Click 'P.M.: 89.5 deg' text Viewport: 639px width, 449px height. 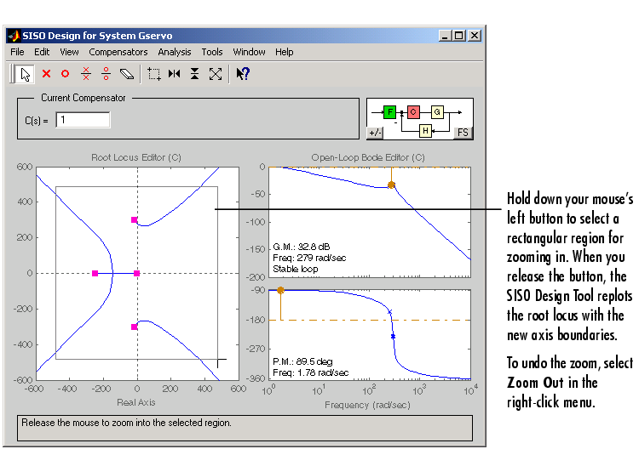tap(302, 361)
